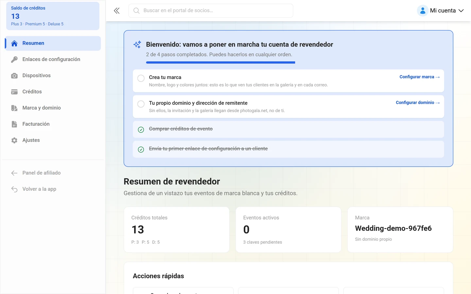Click the key icon for Enlaces de configuración
This screenshot has height=294, width=471.
(x=14, y=59)
